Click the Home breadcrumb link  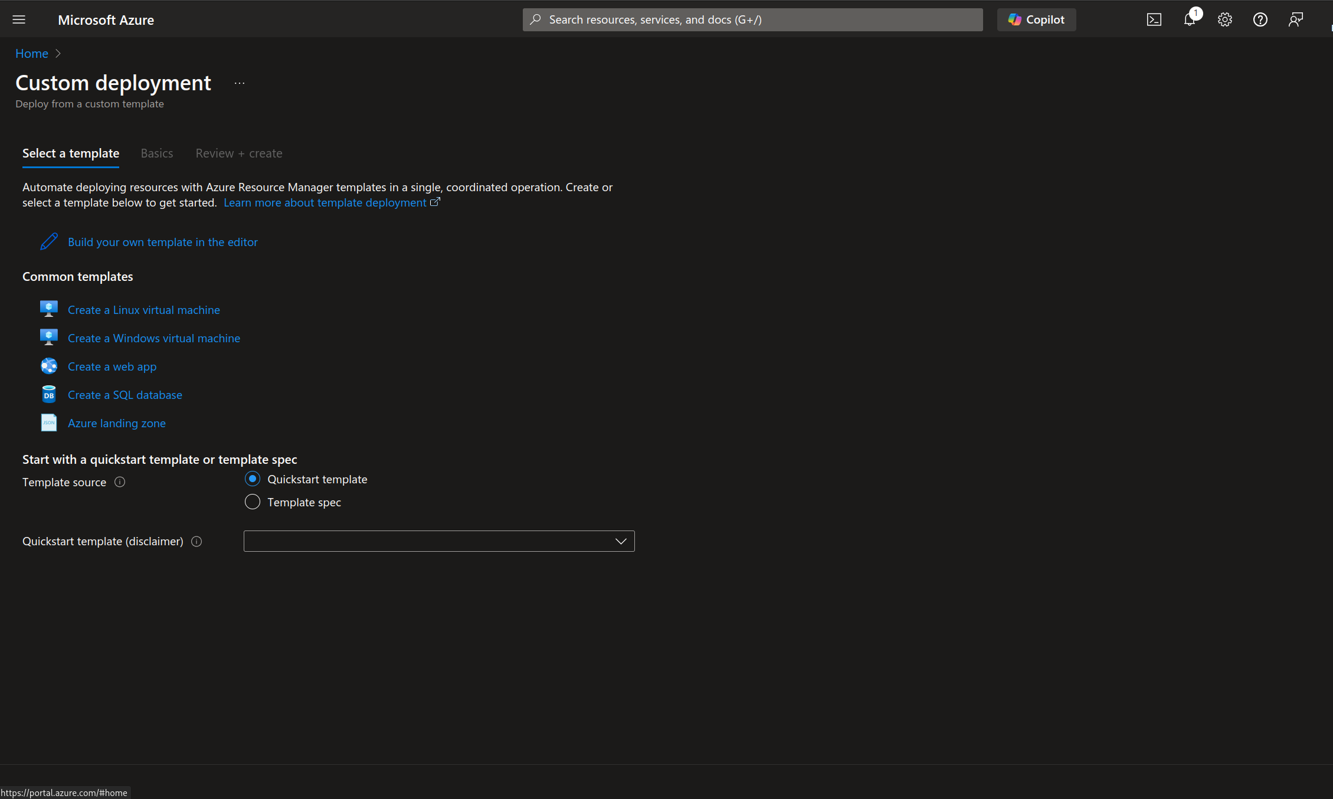click(32, 54)
